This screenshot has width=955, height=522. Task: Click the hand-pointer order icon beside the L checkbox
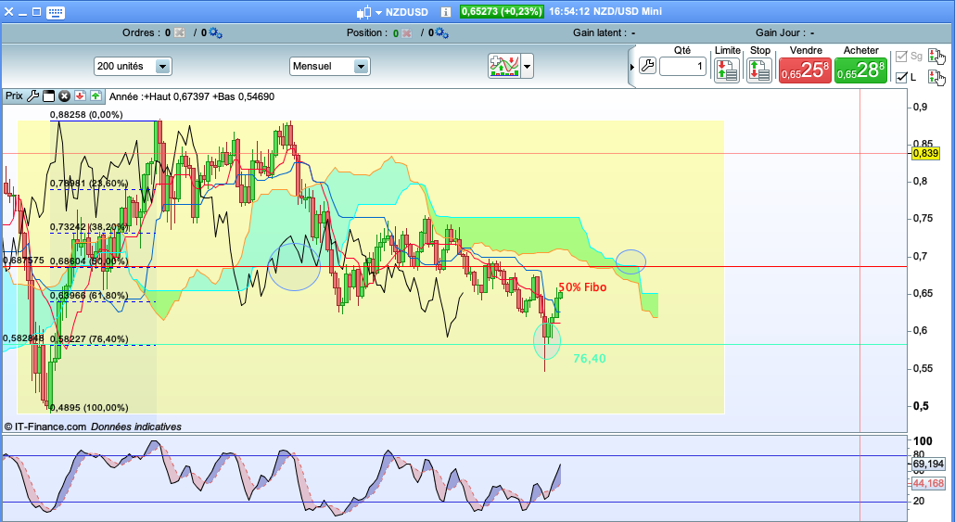click(x=936, y=77)
